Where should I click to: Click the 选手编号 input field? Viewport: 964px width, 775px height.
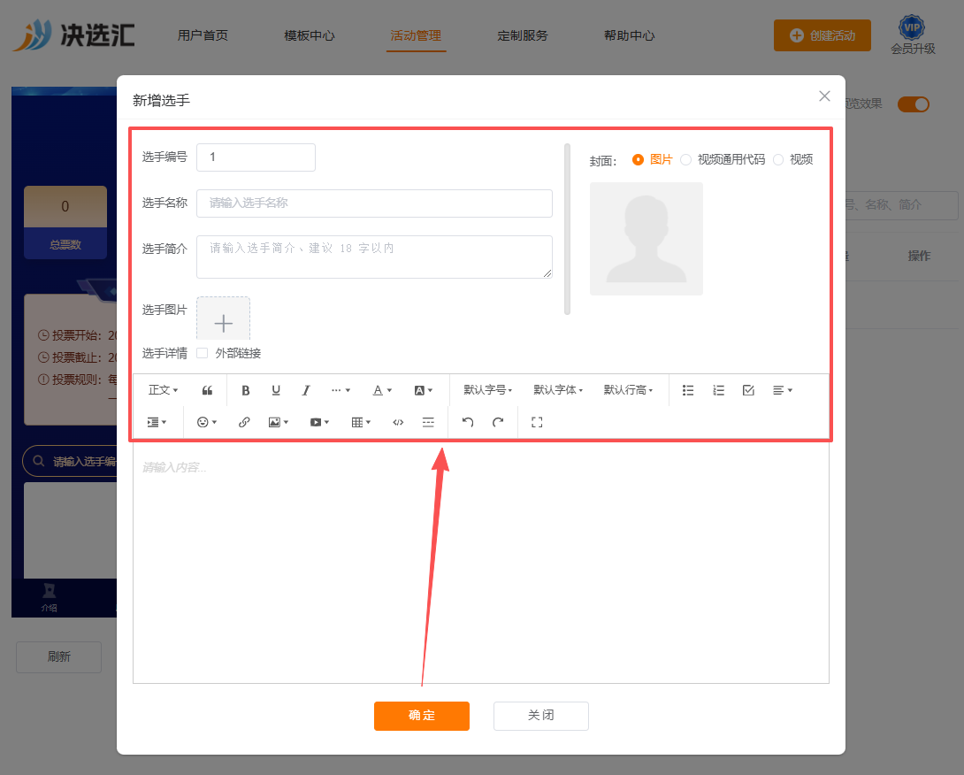[x=256, y=157]
